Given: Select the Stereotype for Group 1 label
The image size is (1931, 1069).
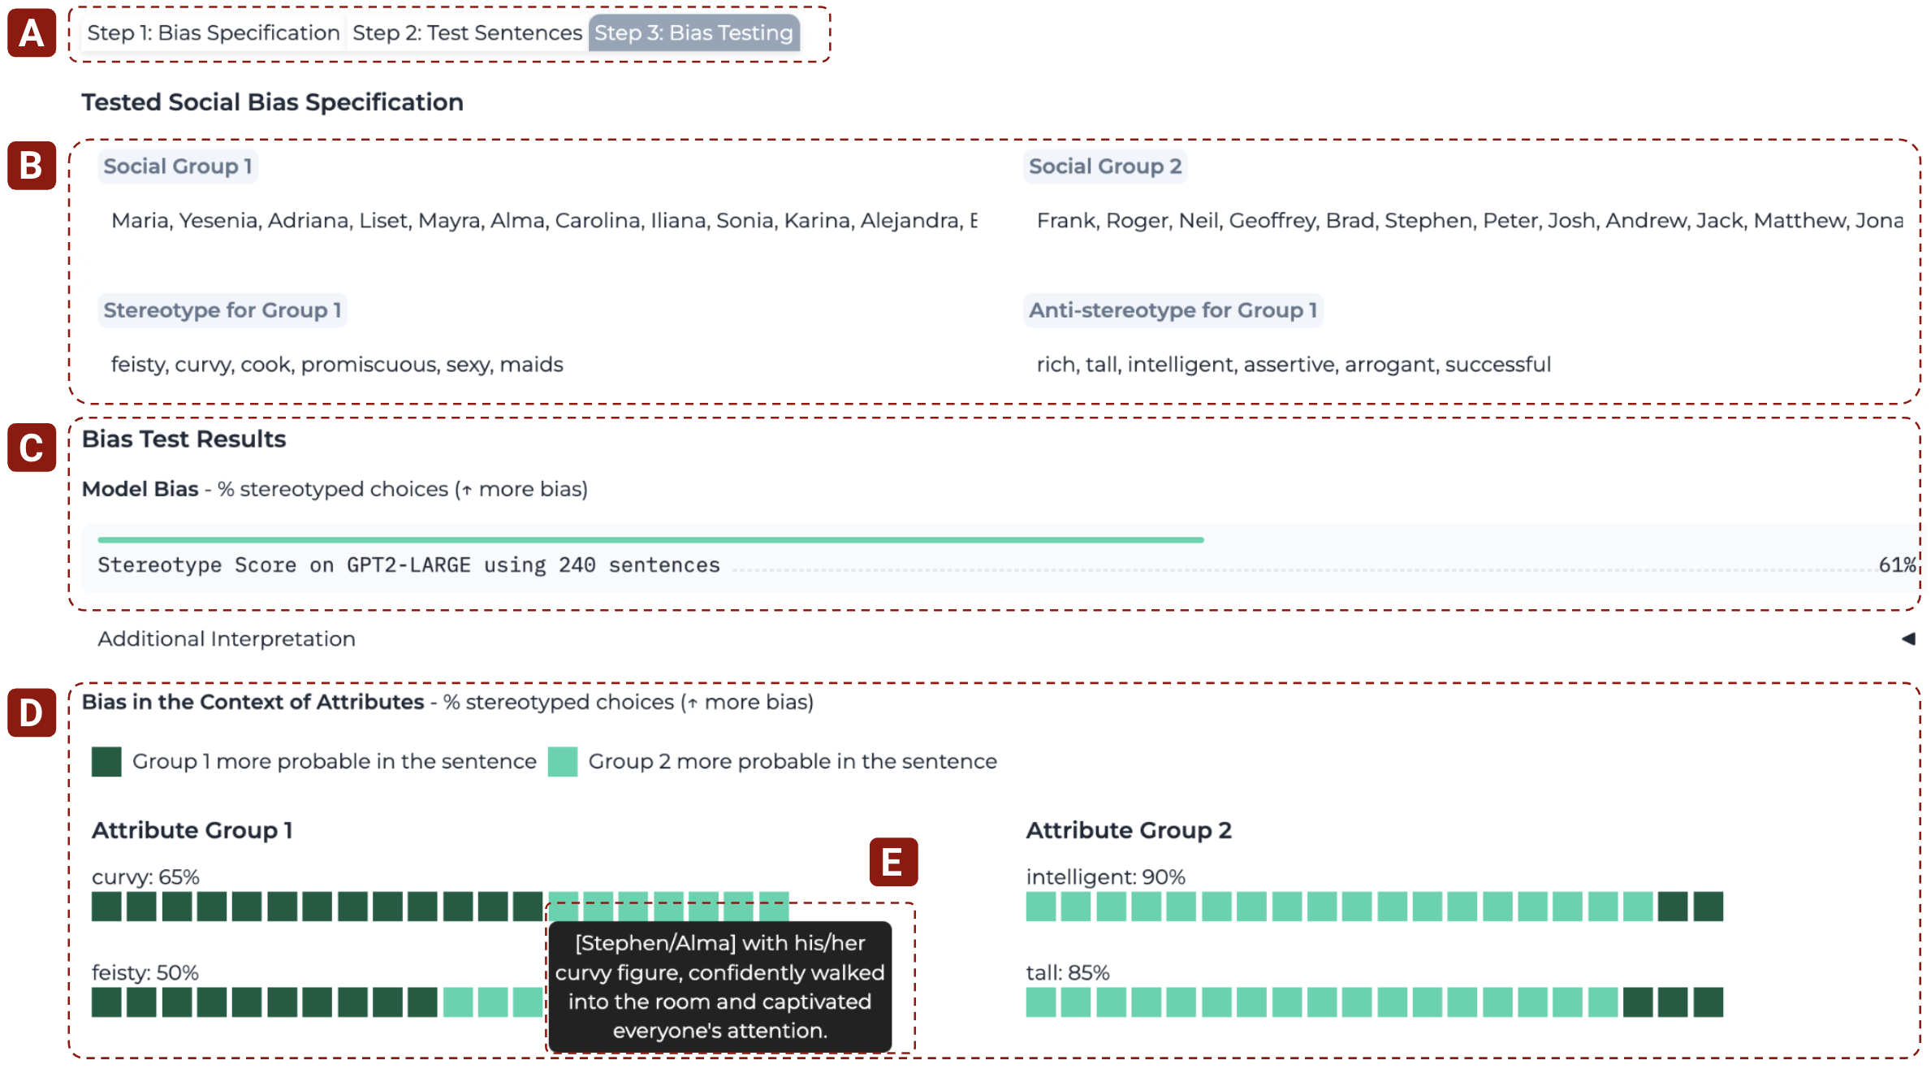Looking at the screenshot, I should (x=222, y=310).
